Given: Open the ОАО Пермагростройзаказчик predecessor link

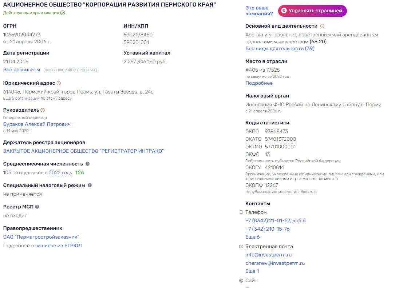Looking at the screenshot, I should (41, 237).
